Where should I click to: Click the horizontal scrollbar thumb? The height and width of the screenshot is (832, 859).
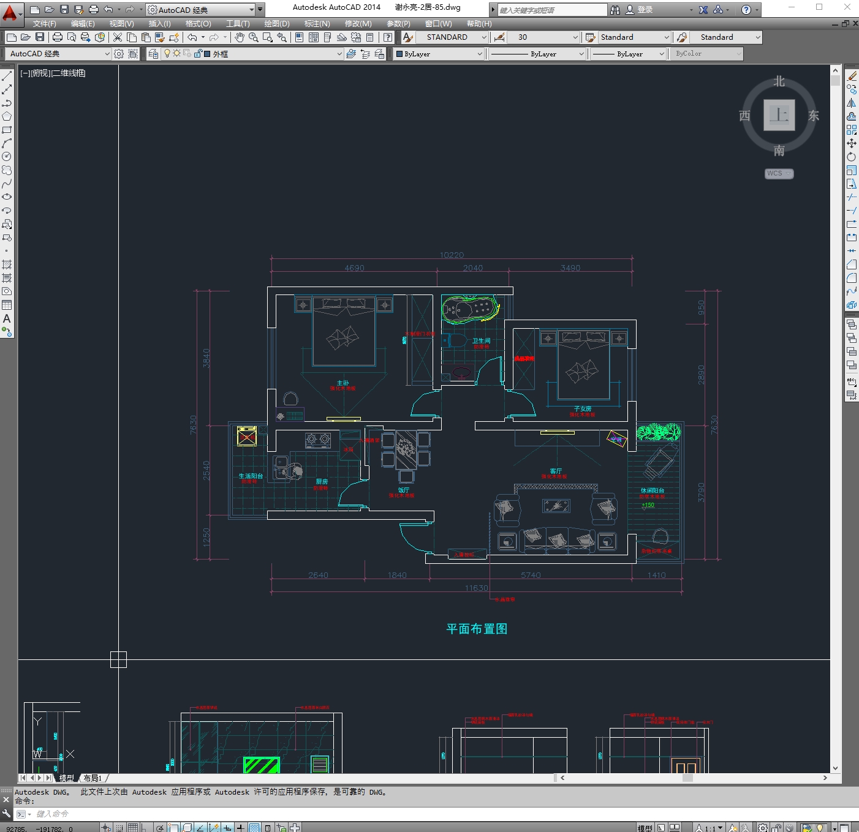[x=687, y=778]
